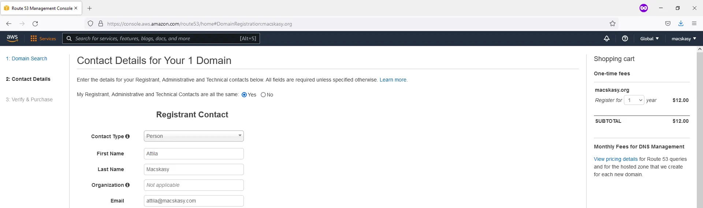
Task: Click the SUBTOTAL label
Action: [608, 121]
